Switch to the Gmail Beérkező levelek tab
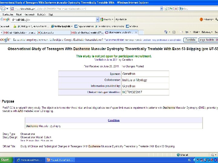Screen dimensions: 218x163 click(x=88, y=33)
